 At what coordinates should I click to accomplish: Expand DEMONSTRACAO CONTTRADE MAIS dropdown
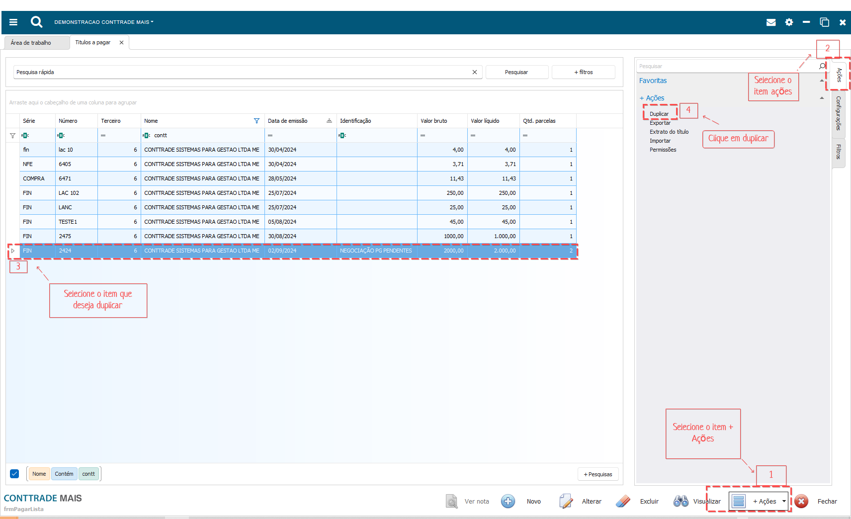pyautogui.click(x=104, y=22)
